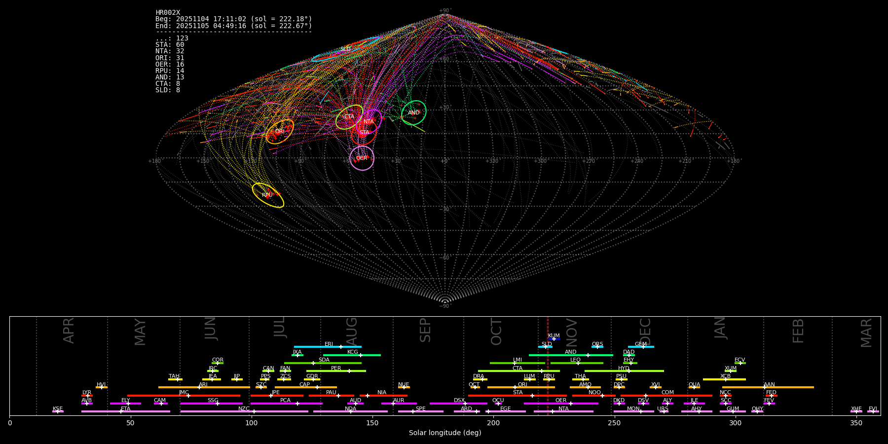Select the 'RPU: 14' legend entry
Screen dimensions: 888x444
pyautogui.click(x=170, y=71)
